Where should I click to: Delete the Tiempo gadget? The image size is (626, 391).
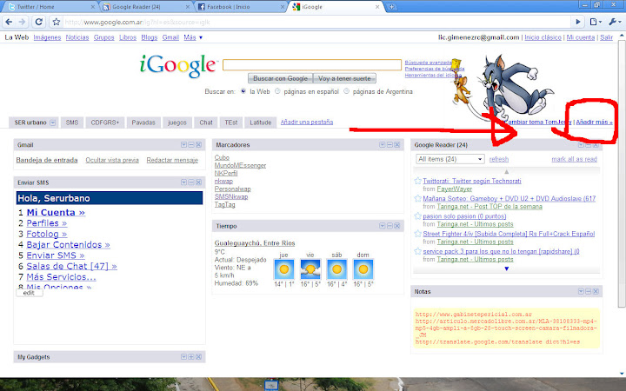click(396, 226)
